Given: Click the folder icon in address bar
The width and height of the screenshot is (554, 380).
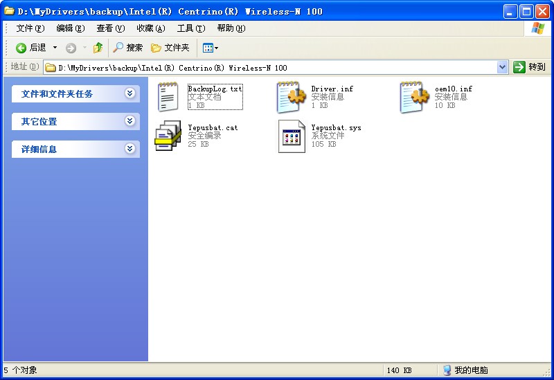Looking at the screenshot, I should 51,68.
